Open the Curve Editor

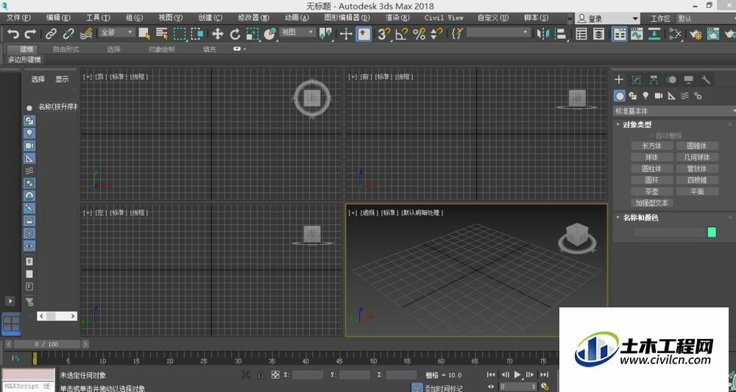click(x=637, y=34)
